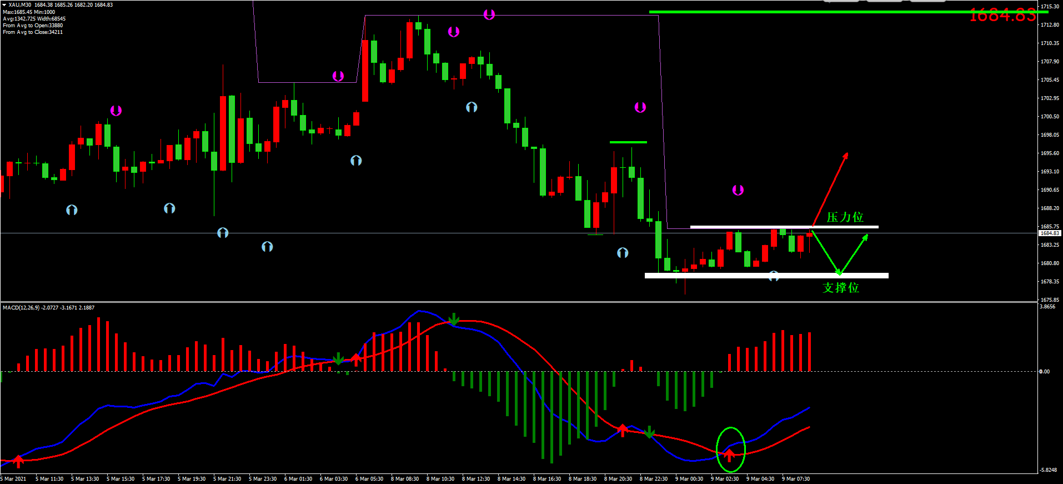1063x484 pixels.
Task: Click the '5 Mar 2021' time label
Action: pos(13,479)
